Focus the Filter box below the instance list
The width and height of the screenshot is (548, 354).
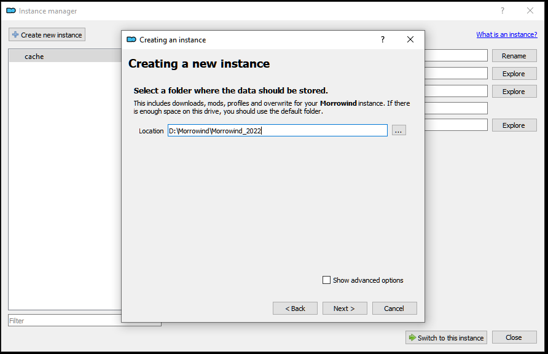tap(61, 321)
